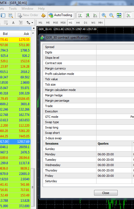Viewport: 134px width, 209px height.
Task: Select the M30 timeframe
Action: (63, 23)
